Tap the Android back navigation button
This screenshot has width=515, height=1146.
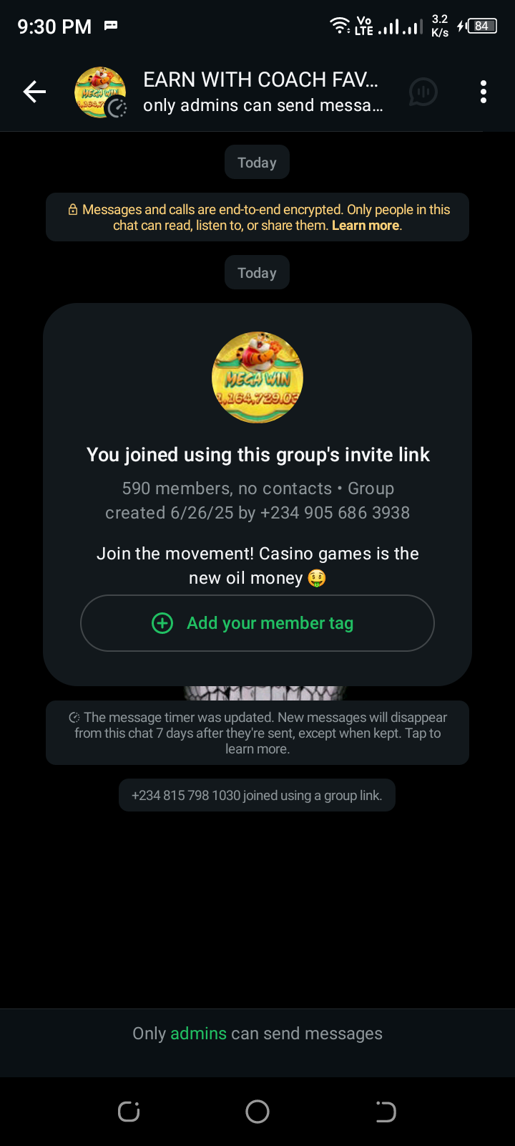pyautogui.click(x=386, y=1112)
